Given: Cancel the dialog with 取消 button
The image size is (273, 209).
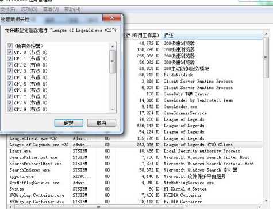Looking at the screenshot, I should point(102,123).
